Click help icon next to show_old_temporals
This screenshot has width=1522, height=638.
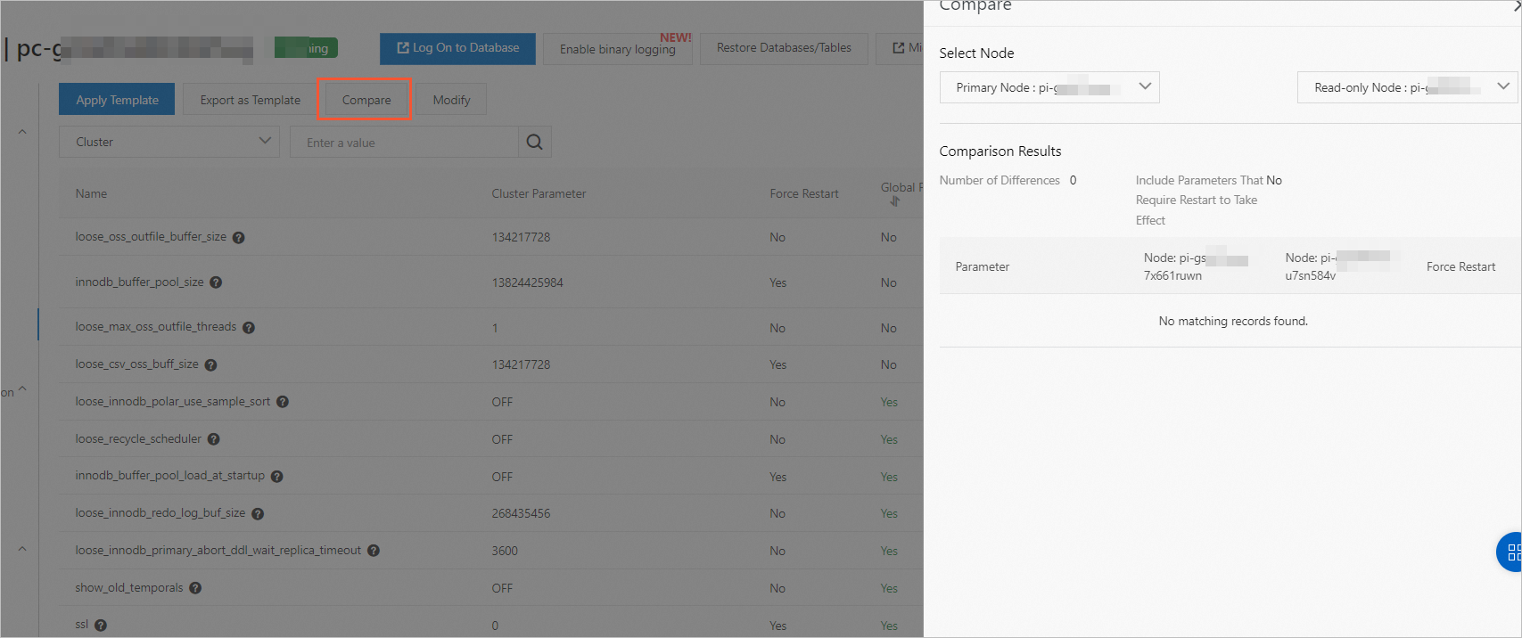195,588
